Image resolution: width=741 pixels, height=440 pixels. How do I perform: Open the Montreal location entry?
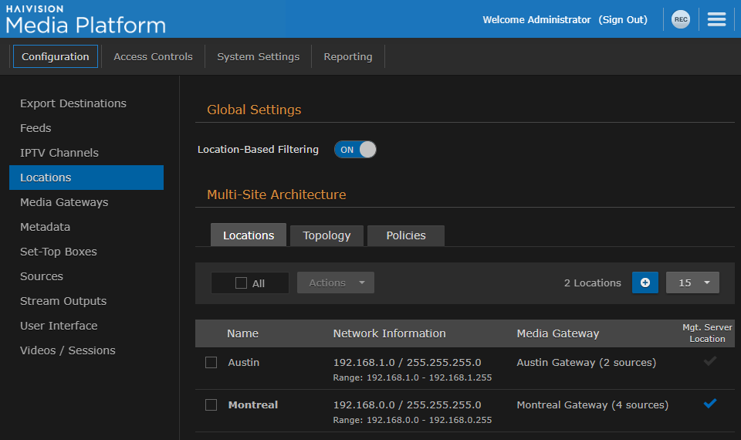(x=253, y=404)
